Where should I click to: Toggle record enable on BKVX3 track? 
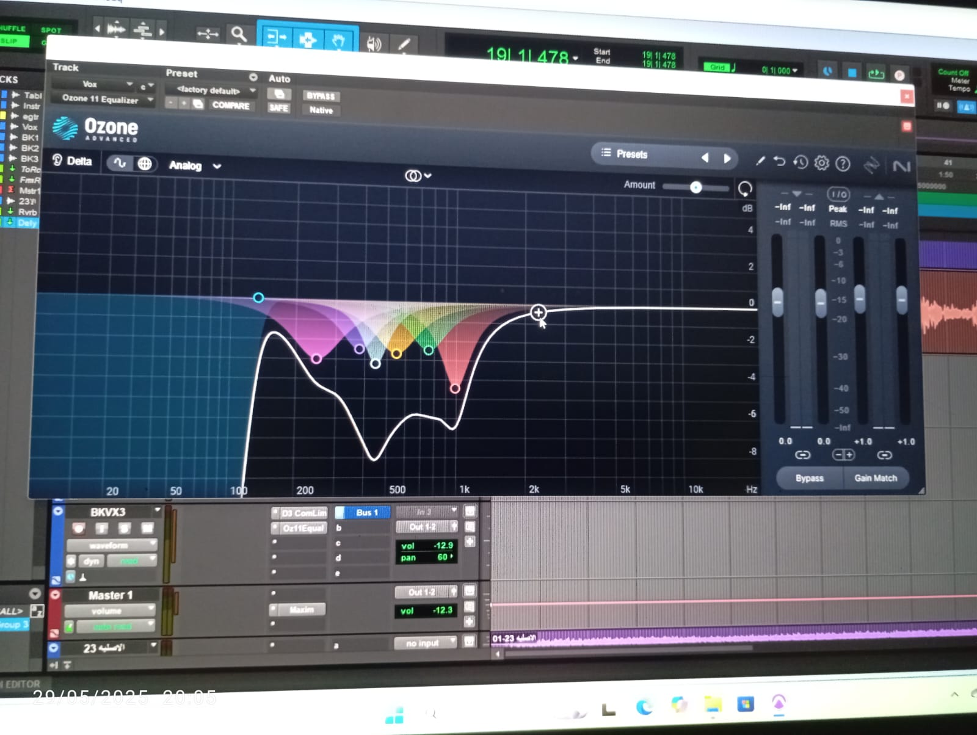(x=78, y=528)
